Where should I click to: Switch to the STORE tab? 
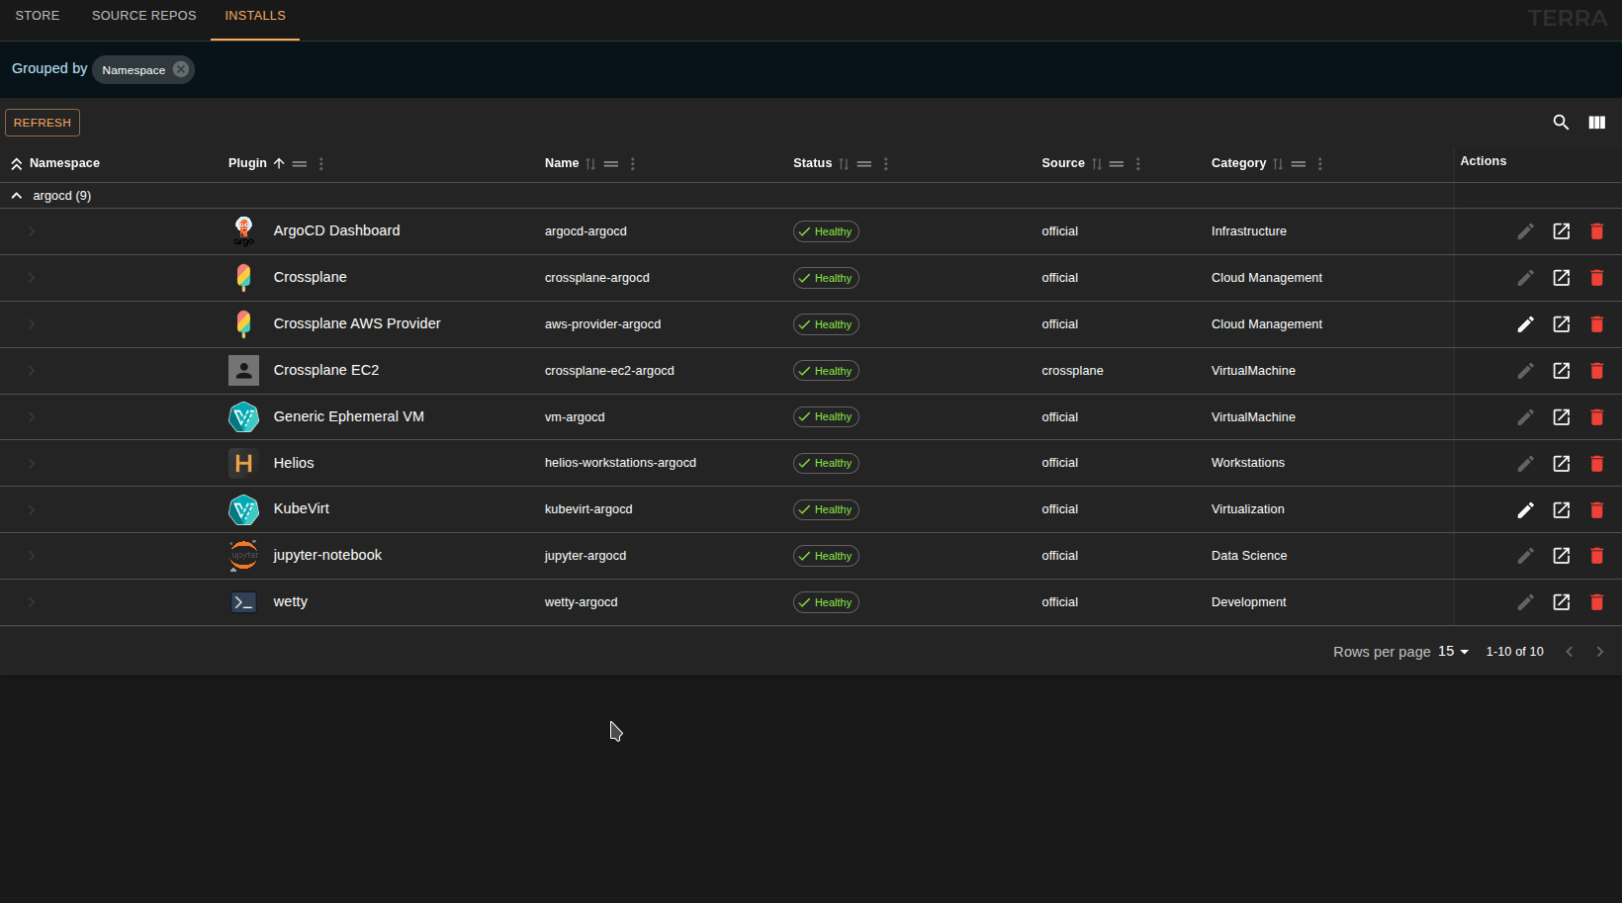[38, 16]
